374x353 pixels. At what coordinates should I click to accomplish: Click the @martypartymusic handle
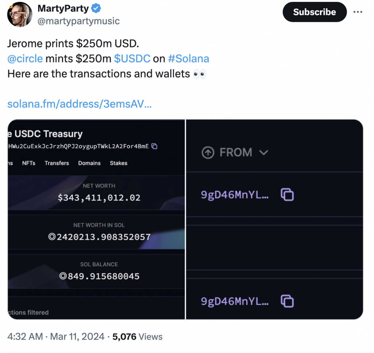coord(79,21)
